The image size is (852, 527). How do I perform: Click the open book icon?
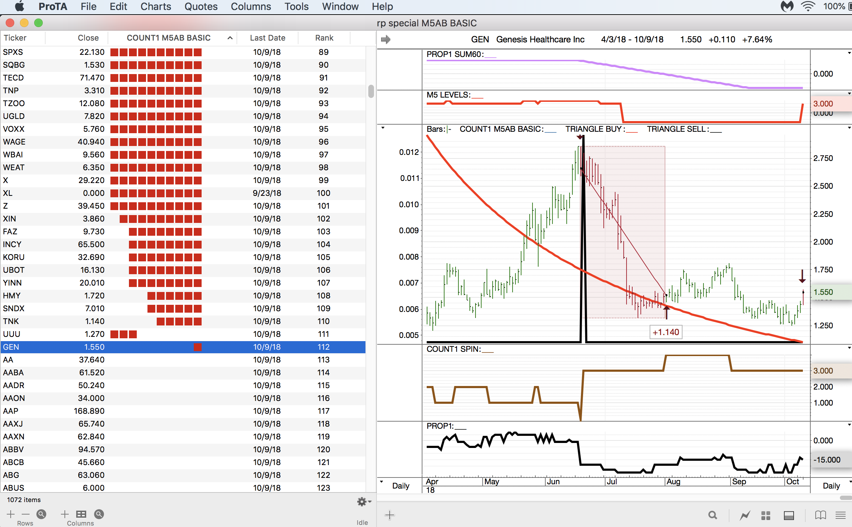pos(820,515)
